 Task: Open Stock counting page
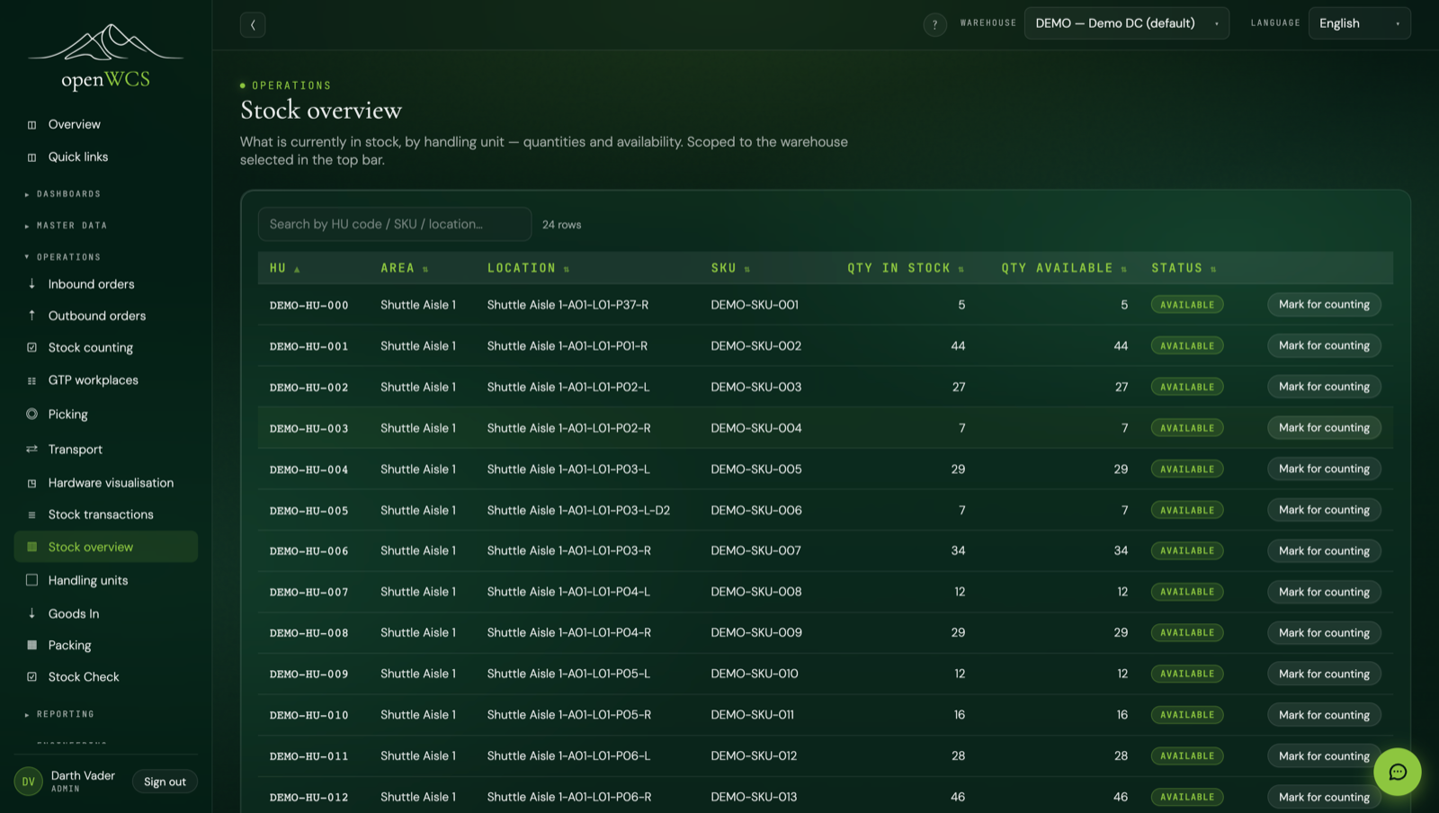coord(90,347)
